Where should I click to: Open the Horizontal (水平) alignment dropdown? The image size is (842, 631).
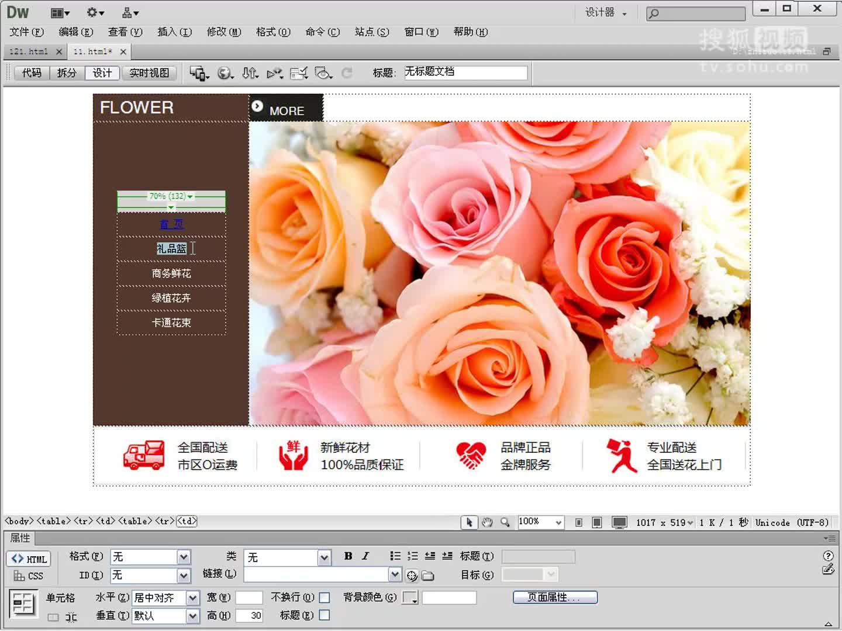point(193,598)
